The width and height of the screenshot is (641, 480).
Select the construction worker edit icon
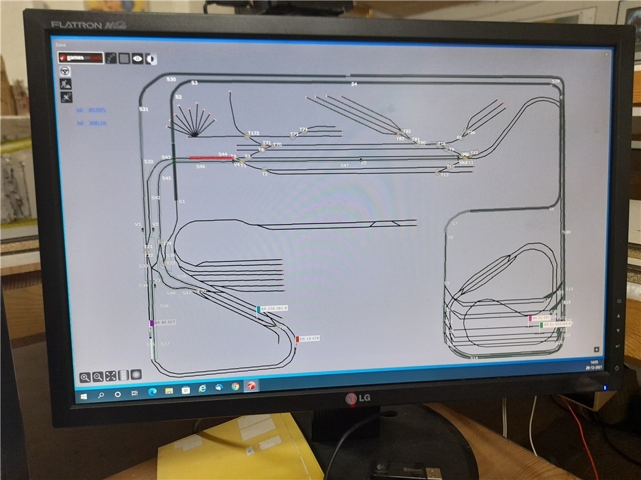[66, 84]
